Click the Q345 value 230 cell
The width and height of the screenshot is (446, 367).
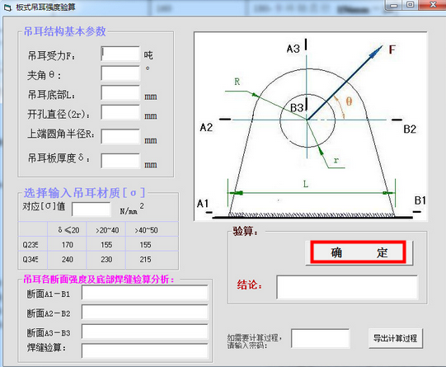coord(106,259)
